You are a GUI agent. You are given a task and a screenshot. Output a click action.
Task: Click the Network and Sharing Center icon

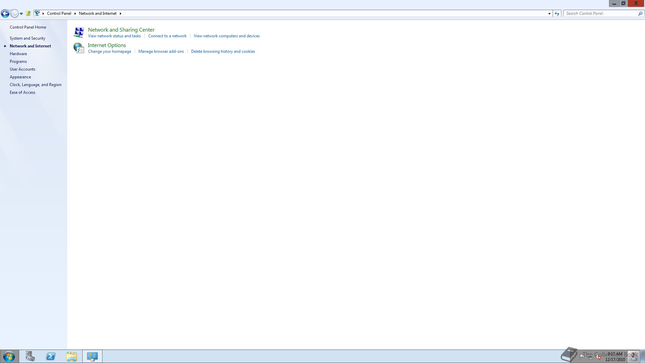79,32
